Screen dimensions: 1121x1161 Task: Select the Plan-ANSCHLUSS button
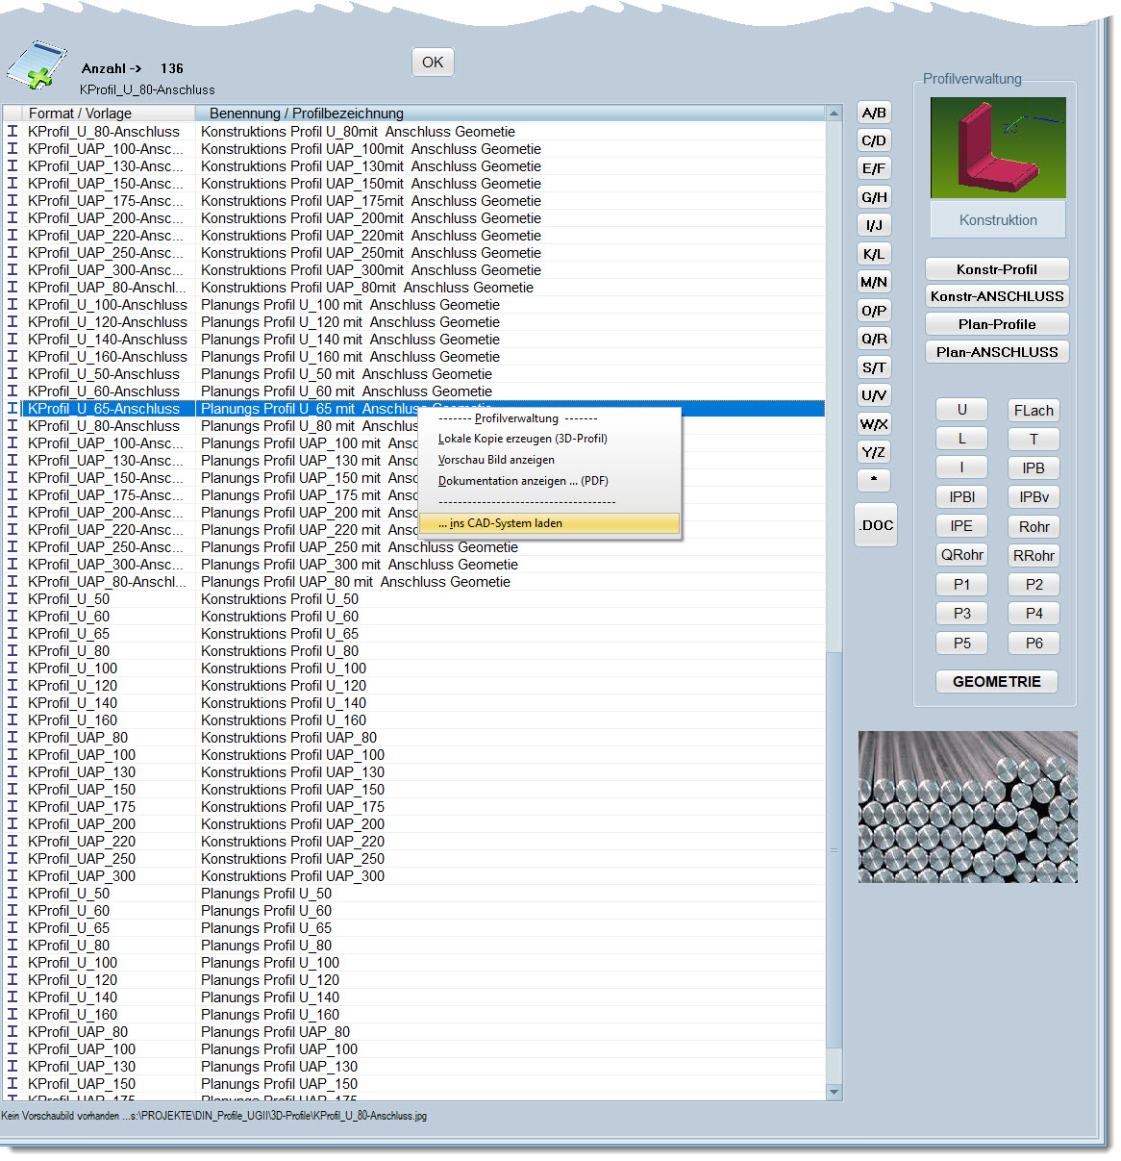pos(997,352)
